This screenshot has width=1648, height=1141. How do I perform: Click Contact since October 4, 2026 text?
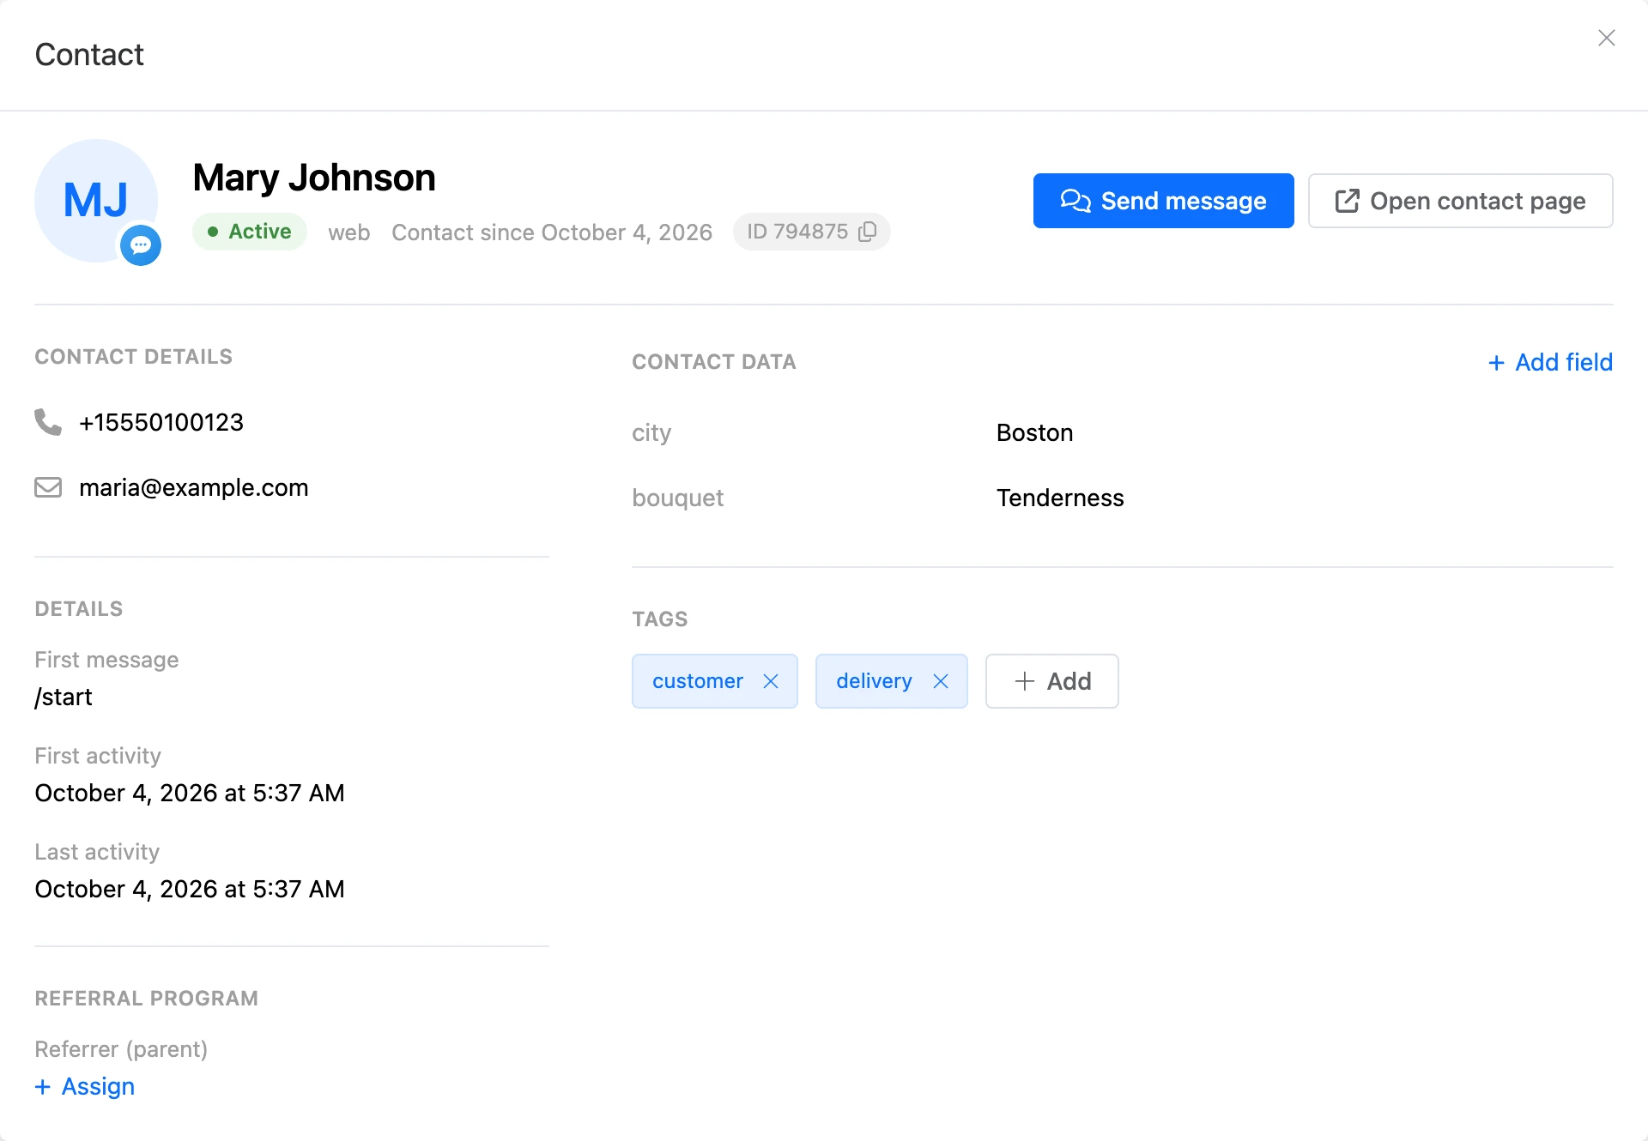pyautogui.click(x=552, y=232)
